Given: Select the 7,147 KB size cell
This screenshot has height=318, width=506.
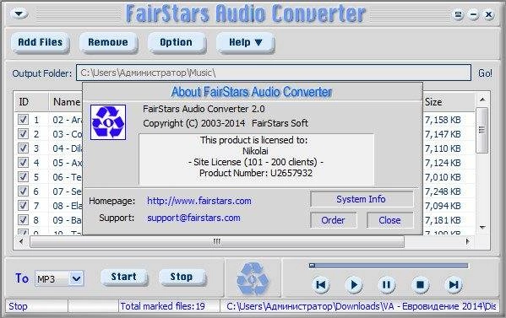Looking at the screenshot, I should pos(443,134).
